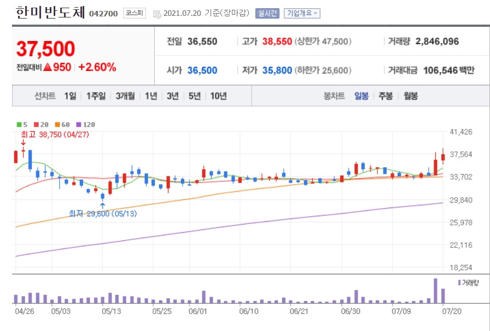Image resolution: width=490 pixels, height=331 pixels.
Task: Click the 25,978 price axis label
Action: tap(461, 223)
